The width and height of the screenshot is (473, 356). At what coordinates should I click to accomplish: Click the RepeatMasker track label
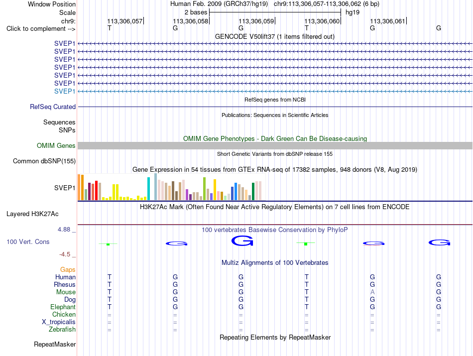pos(55,345)
